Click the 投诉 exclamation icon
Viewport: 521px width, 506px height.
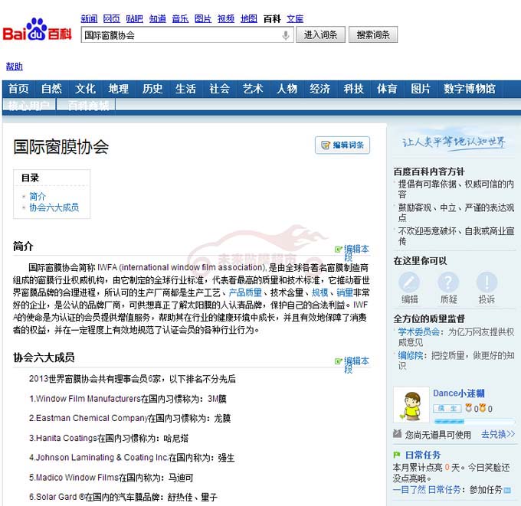tap(487, 282)
